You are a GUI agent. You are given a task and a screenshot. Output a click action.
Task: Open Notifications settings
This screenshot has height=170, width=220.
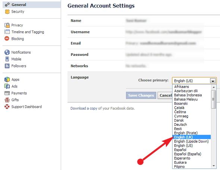(x=21, y=52)
